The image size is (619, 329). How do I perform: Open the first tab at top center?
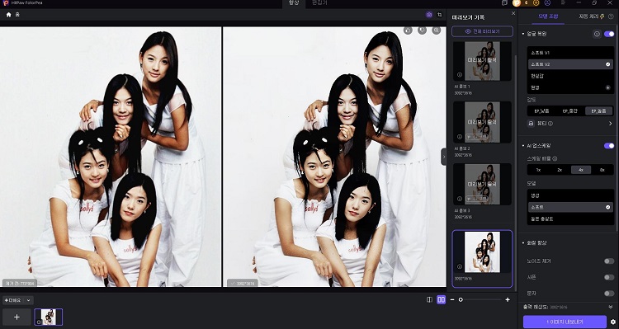(293, 3)
